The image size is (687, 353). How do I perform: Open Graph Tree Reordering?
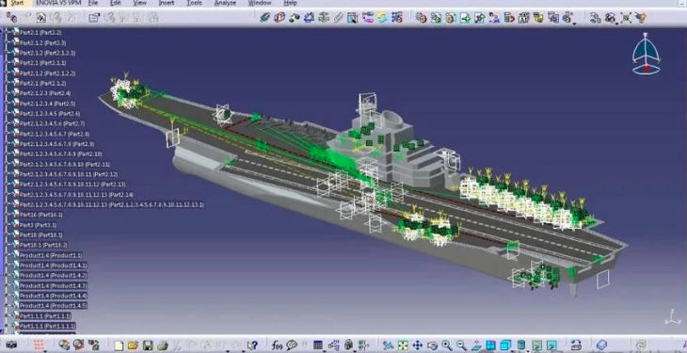[x=509, y=18]
